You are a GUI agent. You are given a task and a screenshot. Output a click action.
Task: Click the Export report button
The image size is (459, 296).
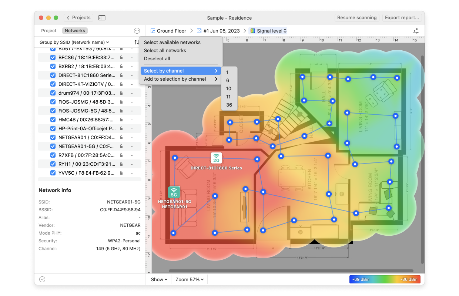click(402, 18)
